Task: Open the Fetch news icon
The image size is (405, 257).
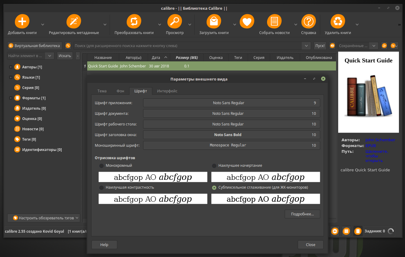Action: point(274,22)
